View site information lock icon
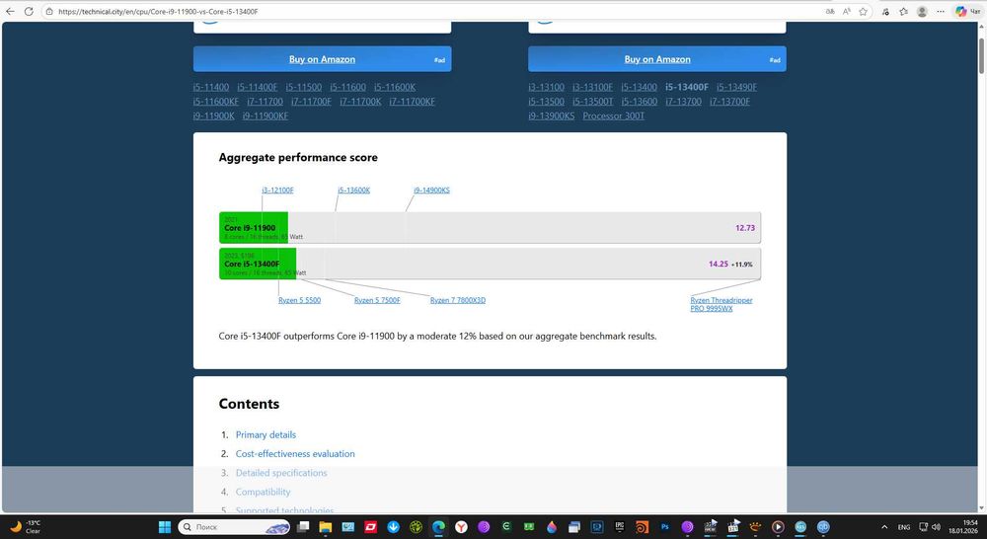987x539 pixels. (49, 11)
